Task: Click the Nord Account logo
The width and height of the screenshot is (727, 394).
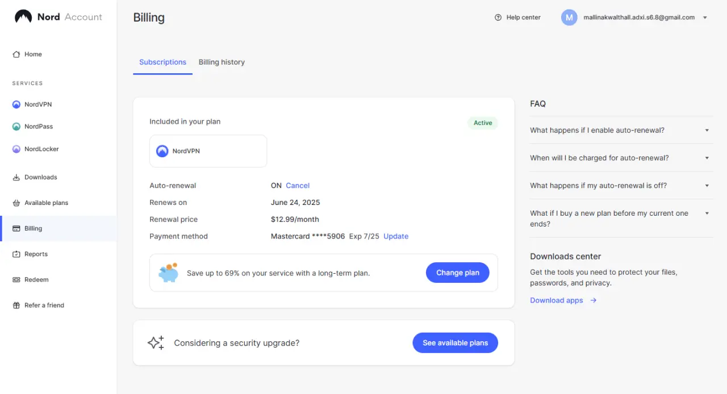Action: click(58, 17)
